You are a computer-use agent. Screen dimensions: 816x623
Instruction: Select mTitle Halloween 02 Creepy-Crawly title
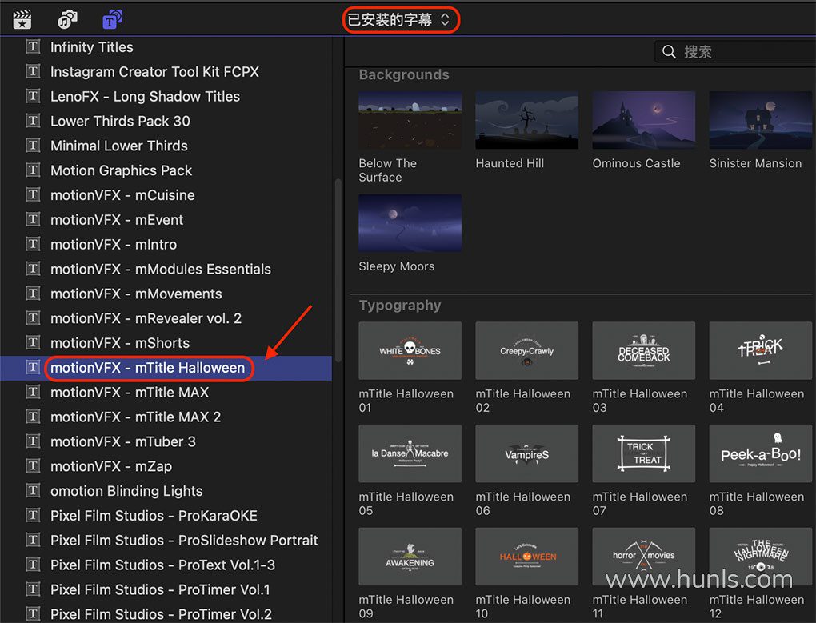tap(526, 350)
